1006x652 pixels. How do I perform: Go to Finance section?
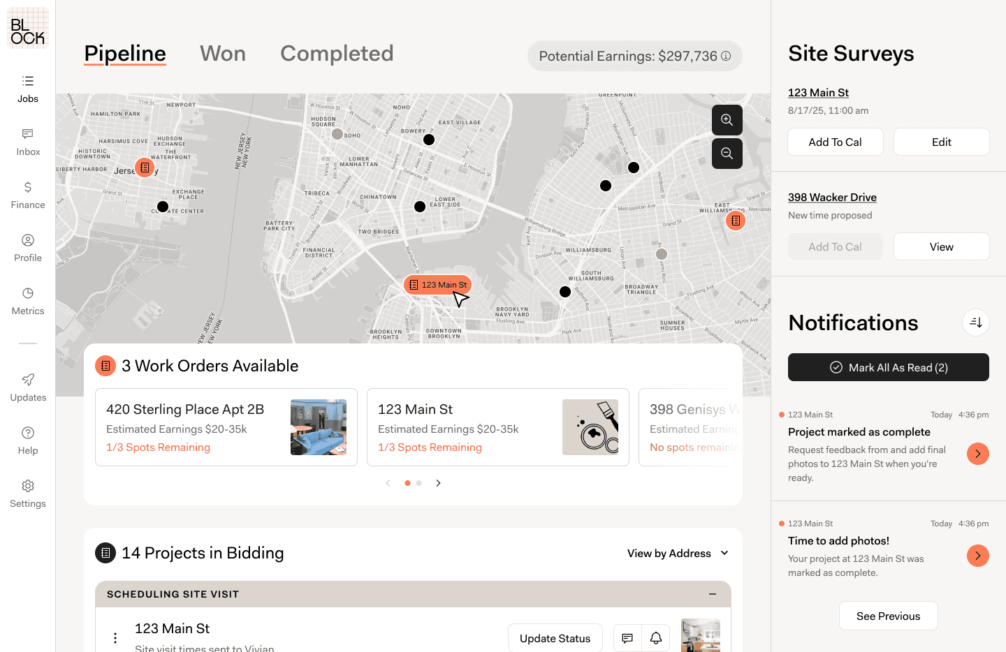[x=28, y=195]
